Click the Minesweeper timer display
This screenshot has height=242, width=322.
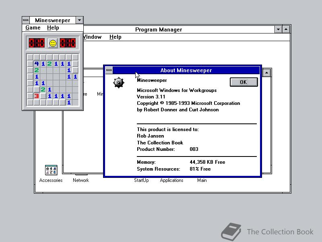[x=68, y=43]
